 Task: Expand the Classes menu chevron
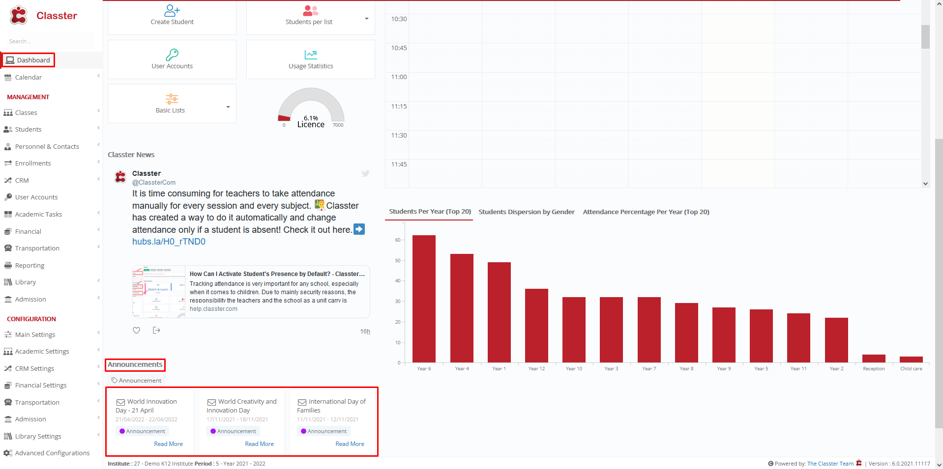click(x=98, y=110)
